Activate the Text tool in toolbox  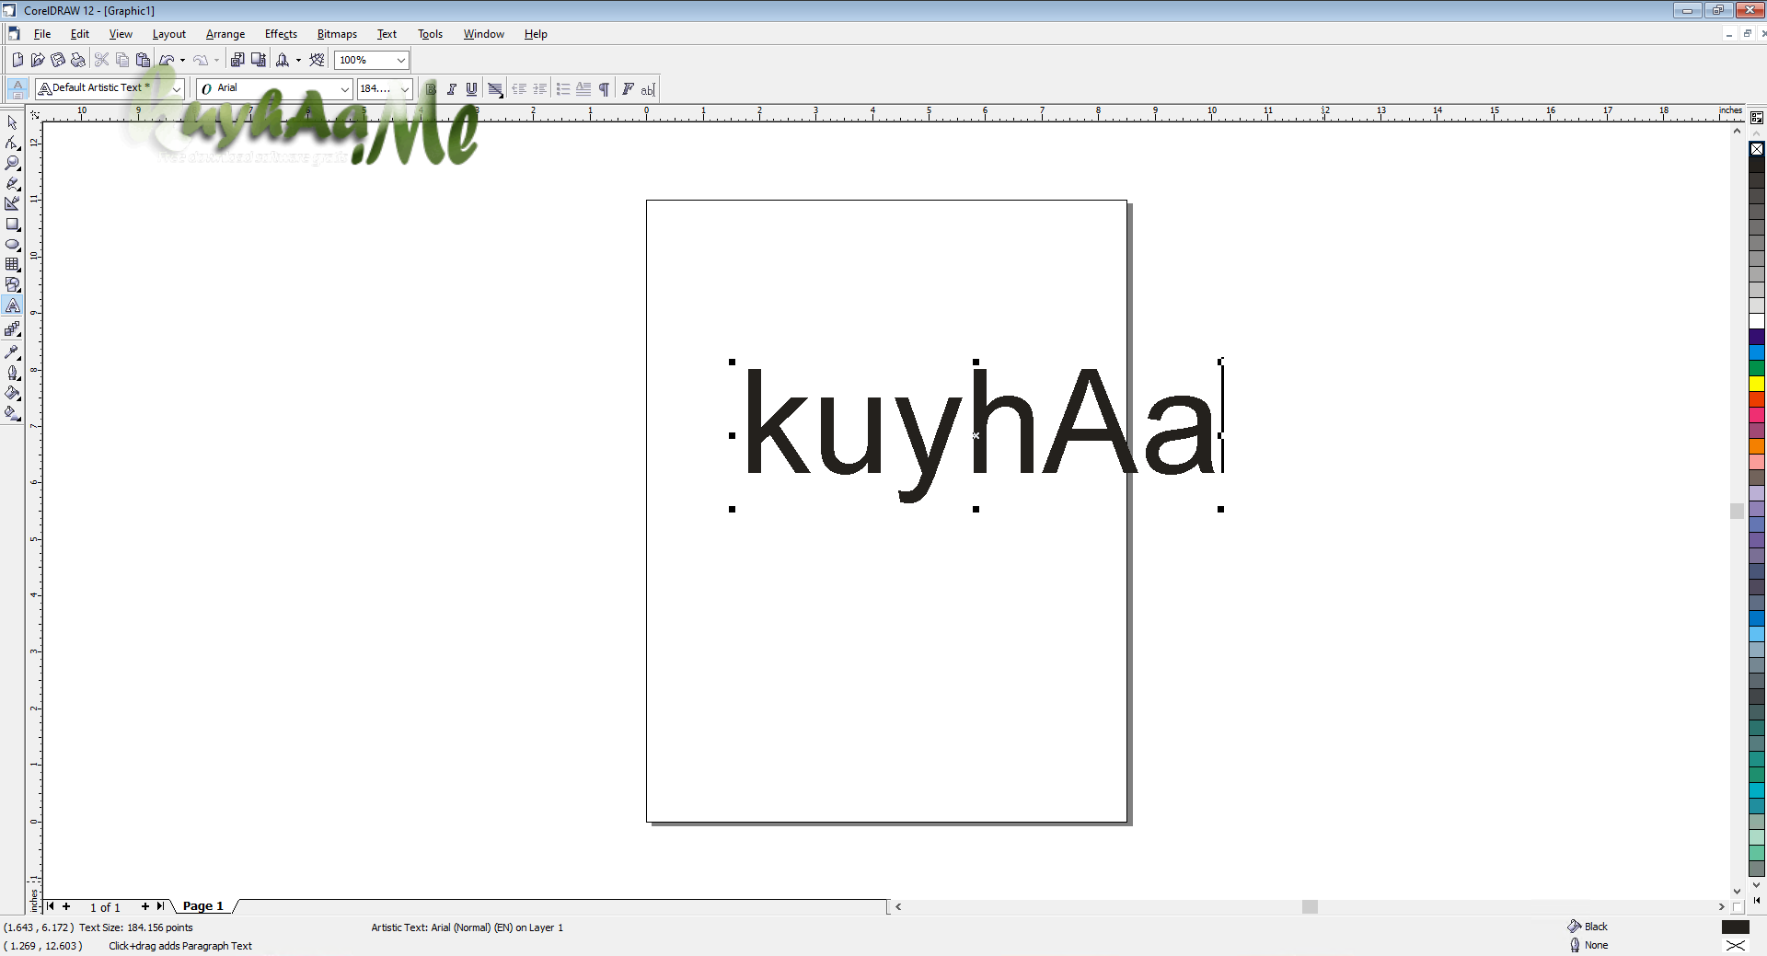pyautogui.click(x=12, y=305)
